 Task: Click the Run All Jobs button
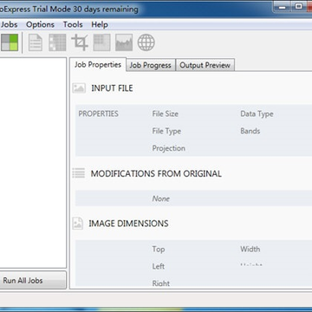tap(33, 280)
